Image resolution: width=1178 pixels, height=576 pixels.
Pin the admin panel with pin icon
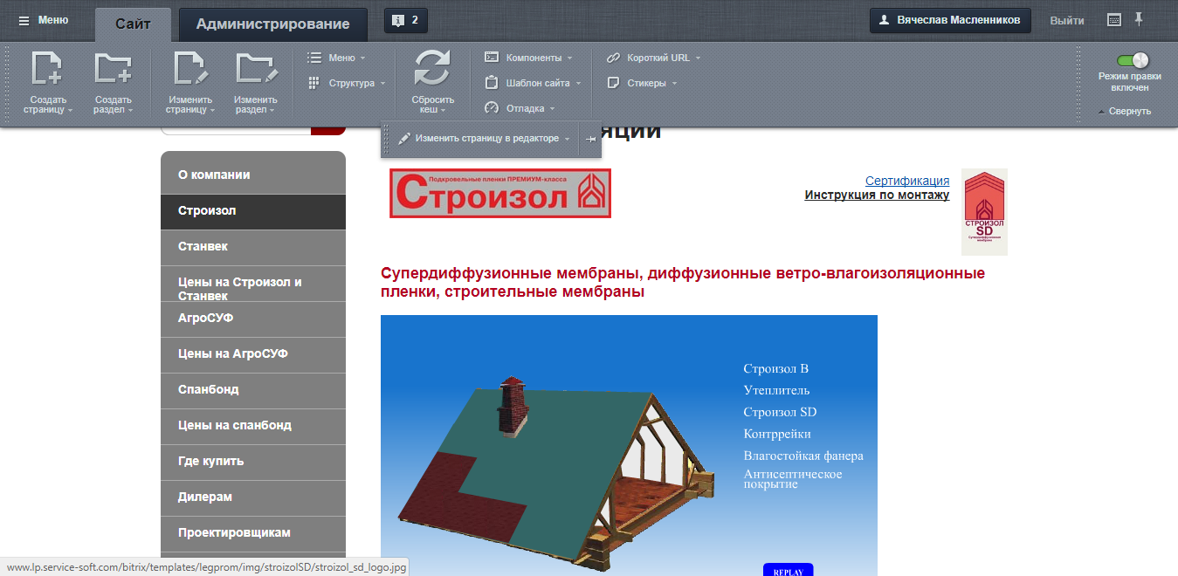click(1139, 19)
